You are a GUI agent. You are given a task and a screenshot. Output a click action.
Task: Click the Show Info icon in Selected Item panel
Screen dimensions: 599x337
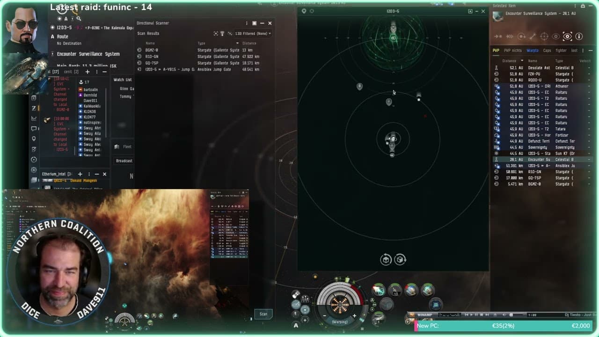tap(579, 36)
